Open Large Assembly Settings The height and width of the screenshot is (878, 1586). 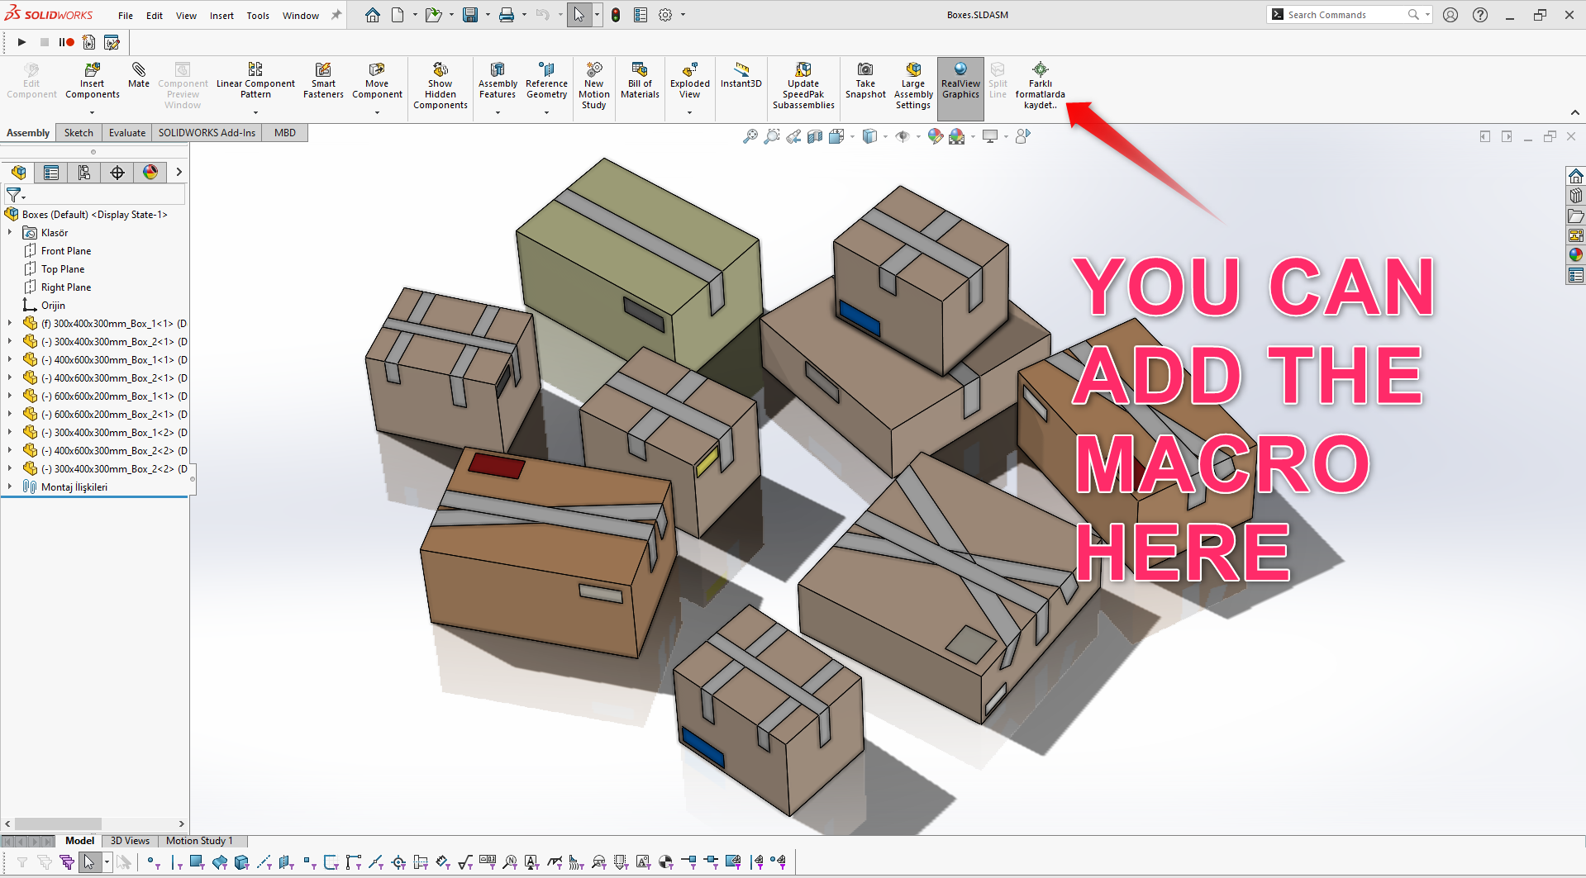[913, 86]
